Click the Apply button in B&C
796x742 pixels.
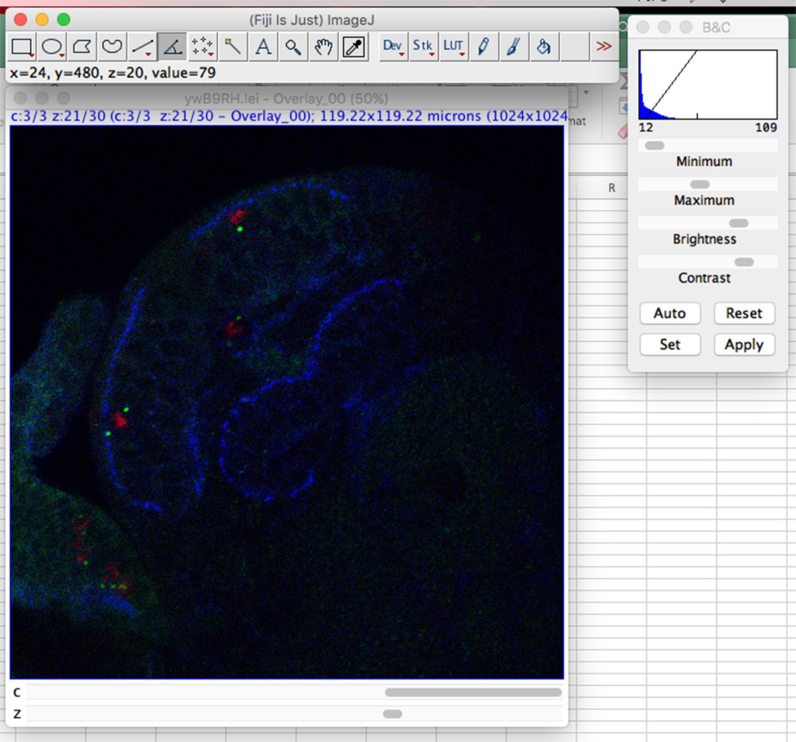tap(744, 344)
